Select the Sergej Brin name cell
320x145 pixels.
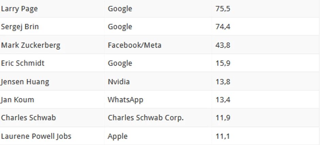20,27
